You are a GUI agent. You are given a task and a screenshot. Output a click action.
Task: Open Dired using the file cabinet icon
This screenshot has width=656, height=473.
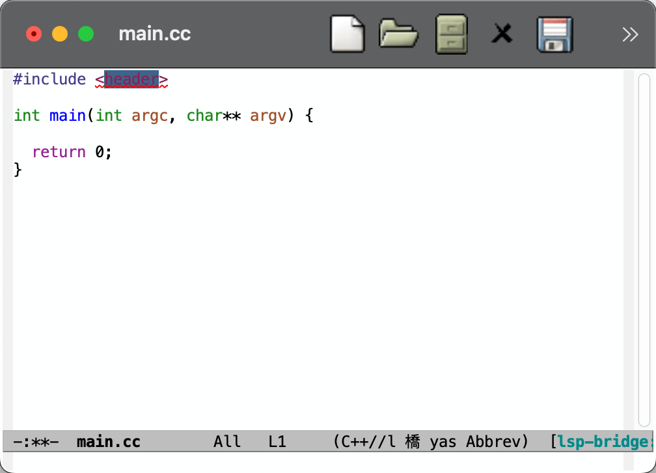point(451,34)
